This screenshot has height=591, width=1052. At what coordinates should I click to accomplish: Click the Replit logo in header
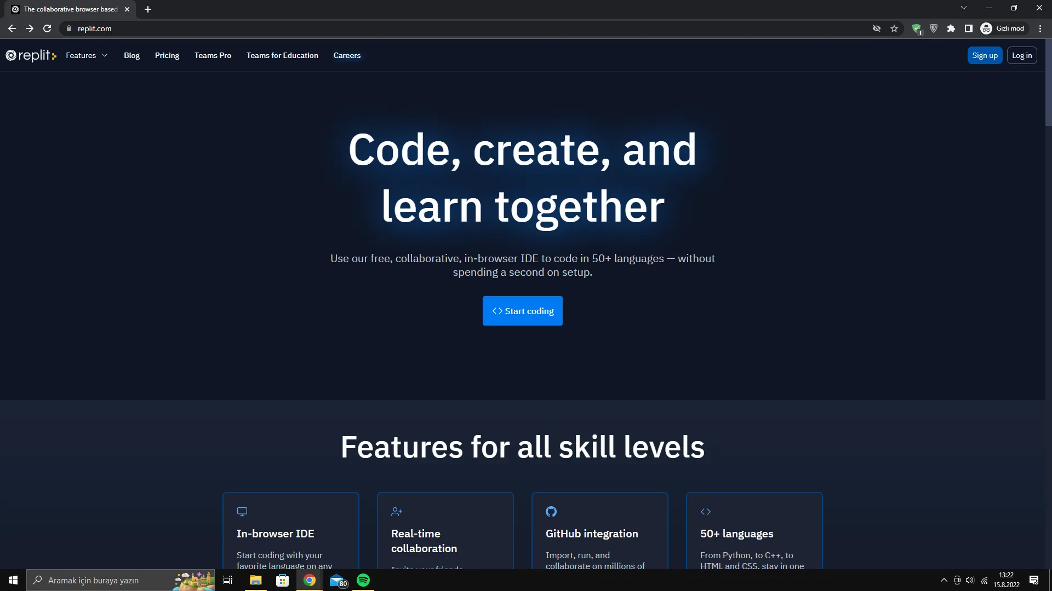click(31, 55)
